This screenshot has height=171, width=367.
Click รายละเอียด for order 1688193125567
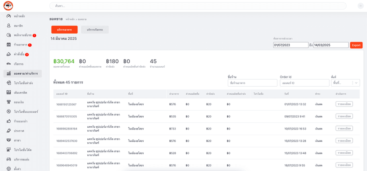pos(344,104)
